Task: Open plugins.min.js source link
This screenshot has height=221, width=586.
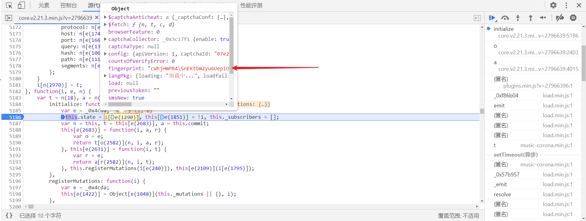Action: click(x=538, y=86)
